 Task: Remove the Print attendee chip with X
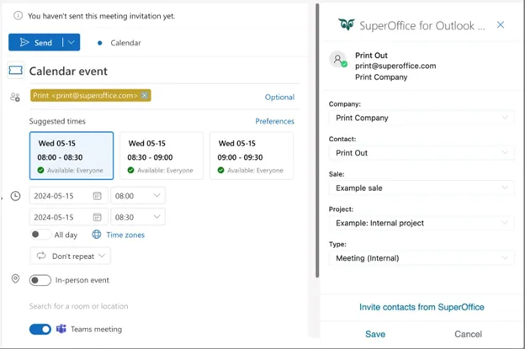pyautogui.click(x=145, y=96)
